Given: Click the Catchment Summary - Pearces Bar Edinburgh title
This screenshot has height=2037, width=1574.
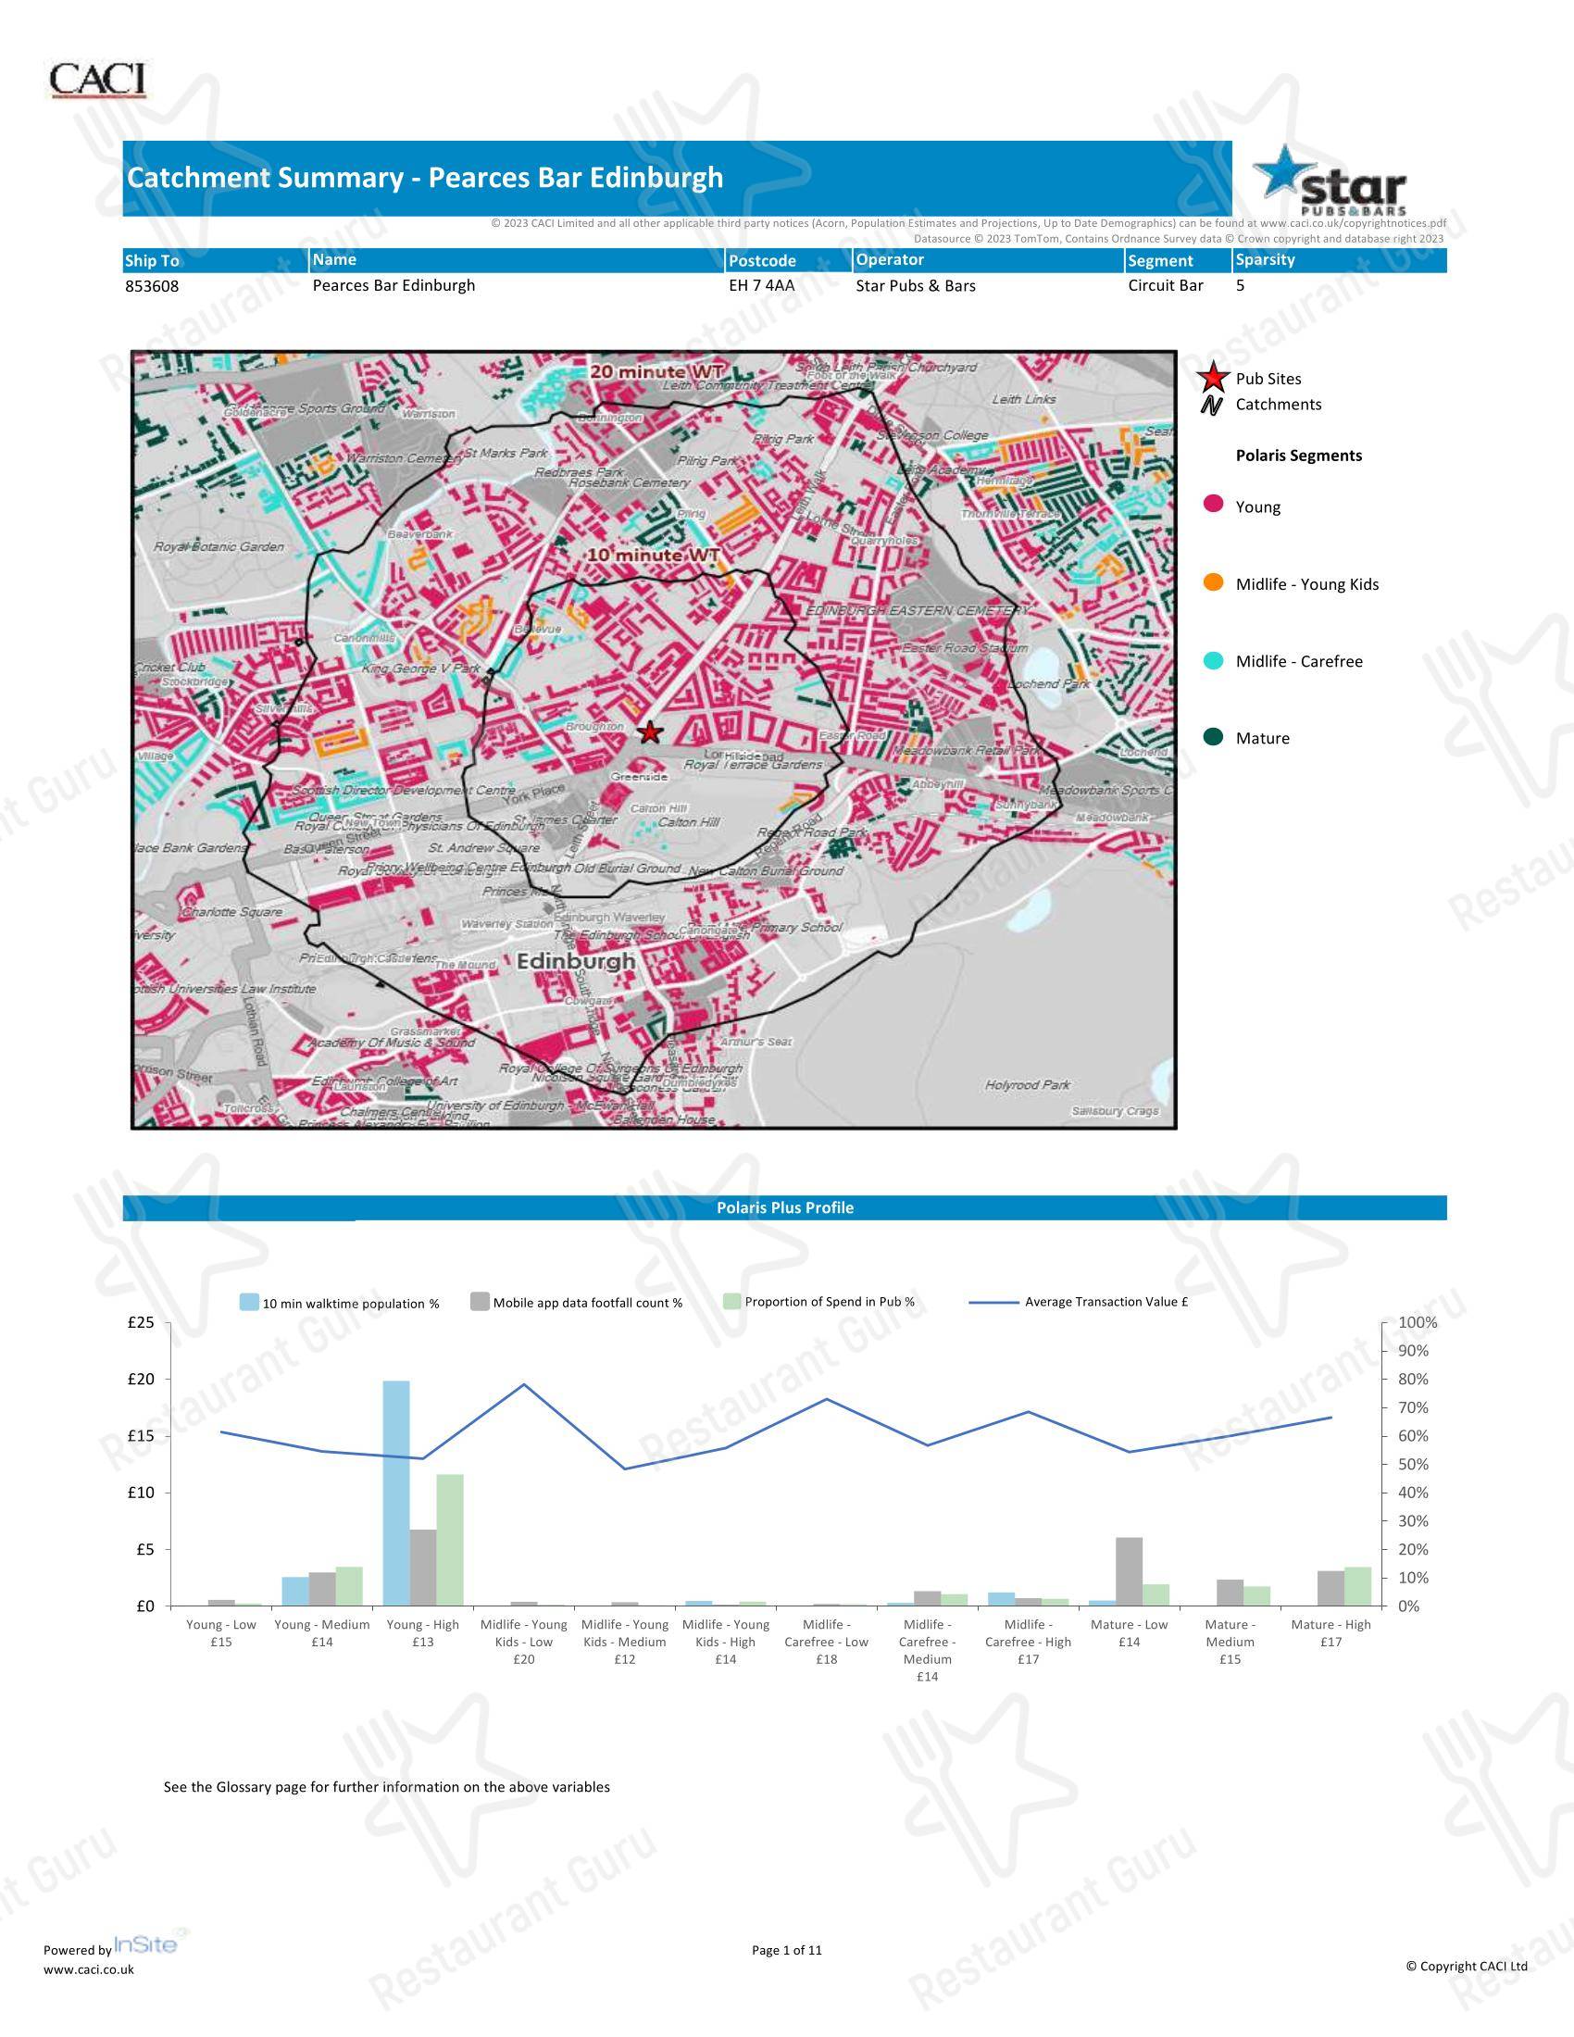Looking at the screenshot, I should [425, 177].
